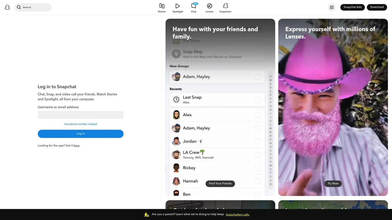
Task: Click the LA Crew group avatar
Action: tap(176, 155)
